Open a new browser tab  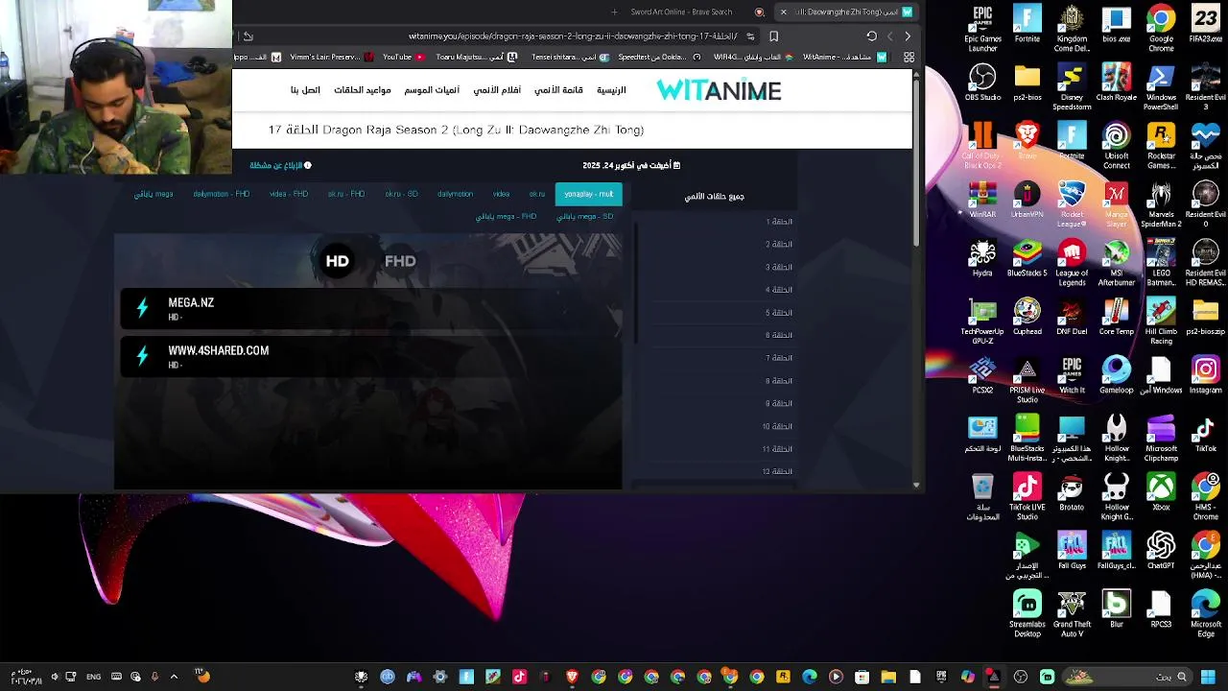click(614, 12)
